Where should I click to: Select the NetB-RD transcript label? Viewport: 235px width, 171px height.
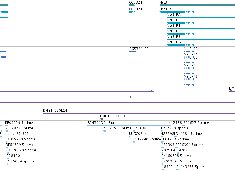pyautogui.click(x=166, y=9)
